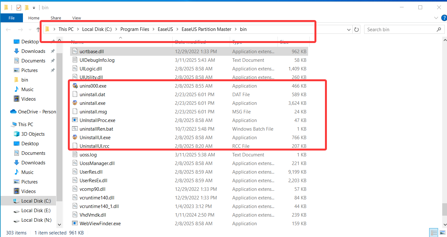Click the uninstallRen.bat file icon

[x=75, y=129]
